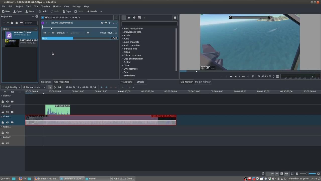Screen dimensions: 321x181
Task: Open the Monitor menu
Action: pos(57,7)
